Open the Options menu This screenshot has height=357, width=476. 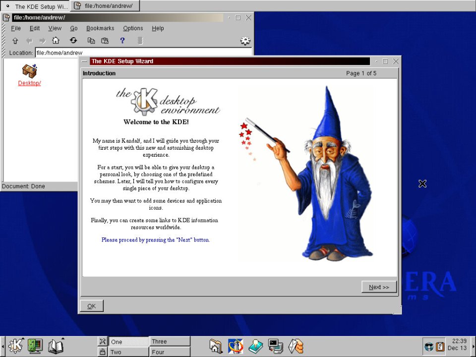click(133, 28)
